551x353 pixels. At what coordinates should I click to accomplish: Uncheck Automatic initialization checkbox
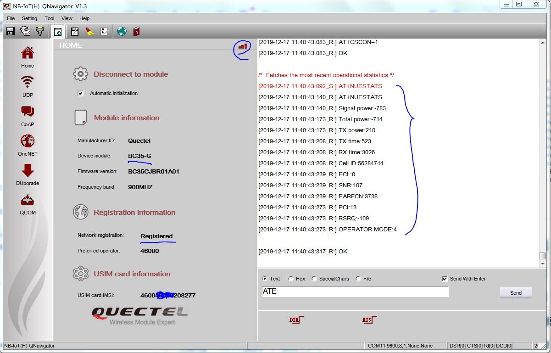(81, 93)
